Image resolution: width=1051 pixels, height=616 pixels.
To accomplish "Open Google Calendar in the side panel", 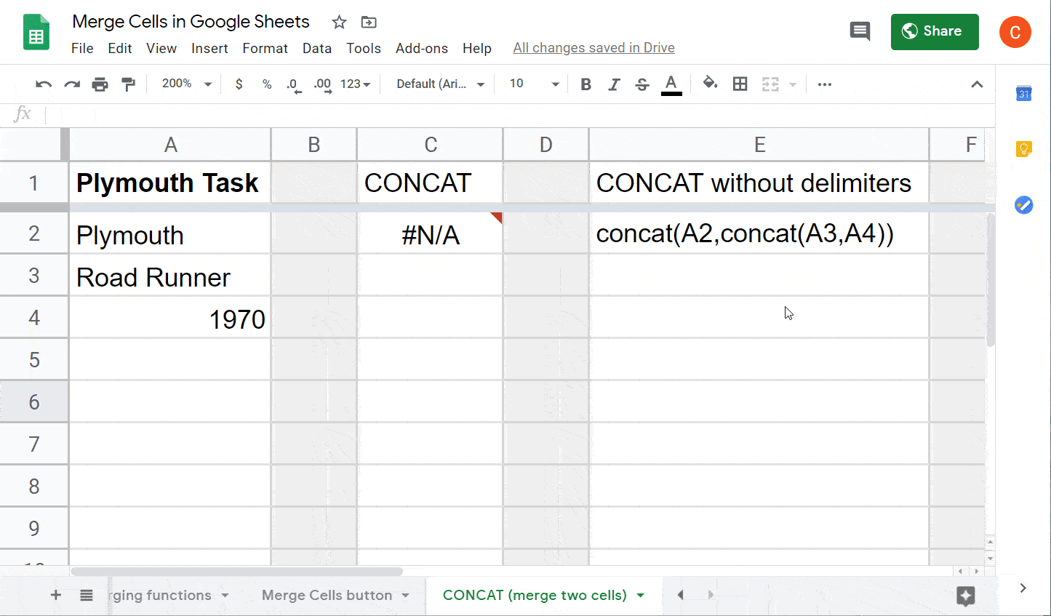I will coord(1023,93).
